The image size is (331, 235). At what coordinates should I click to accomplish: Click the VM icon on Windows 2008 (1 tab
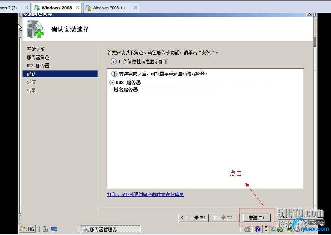[88, 8]
